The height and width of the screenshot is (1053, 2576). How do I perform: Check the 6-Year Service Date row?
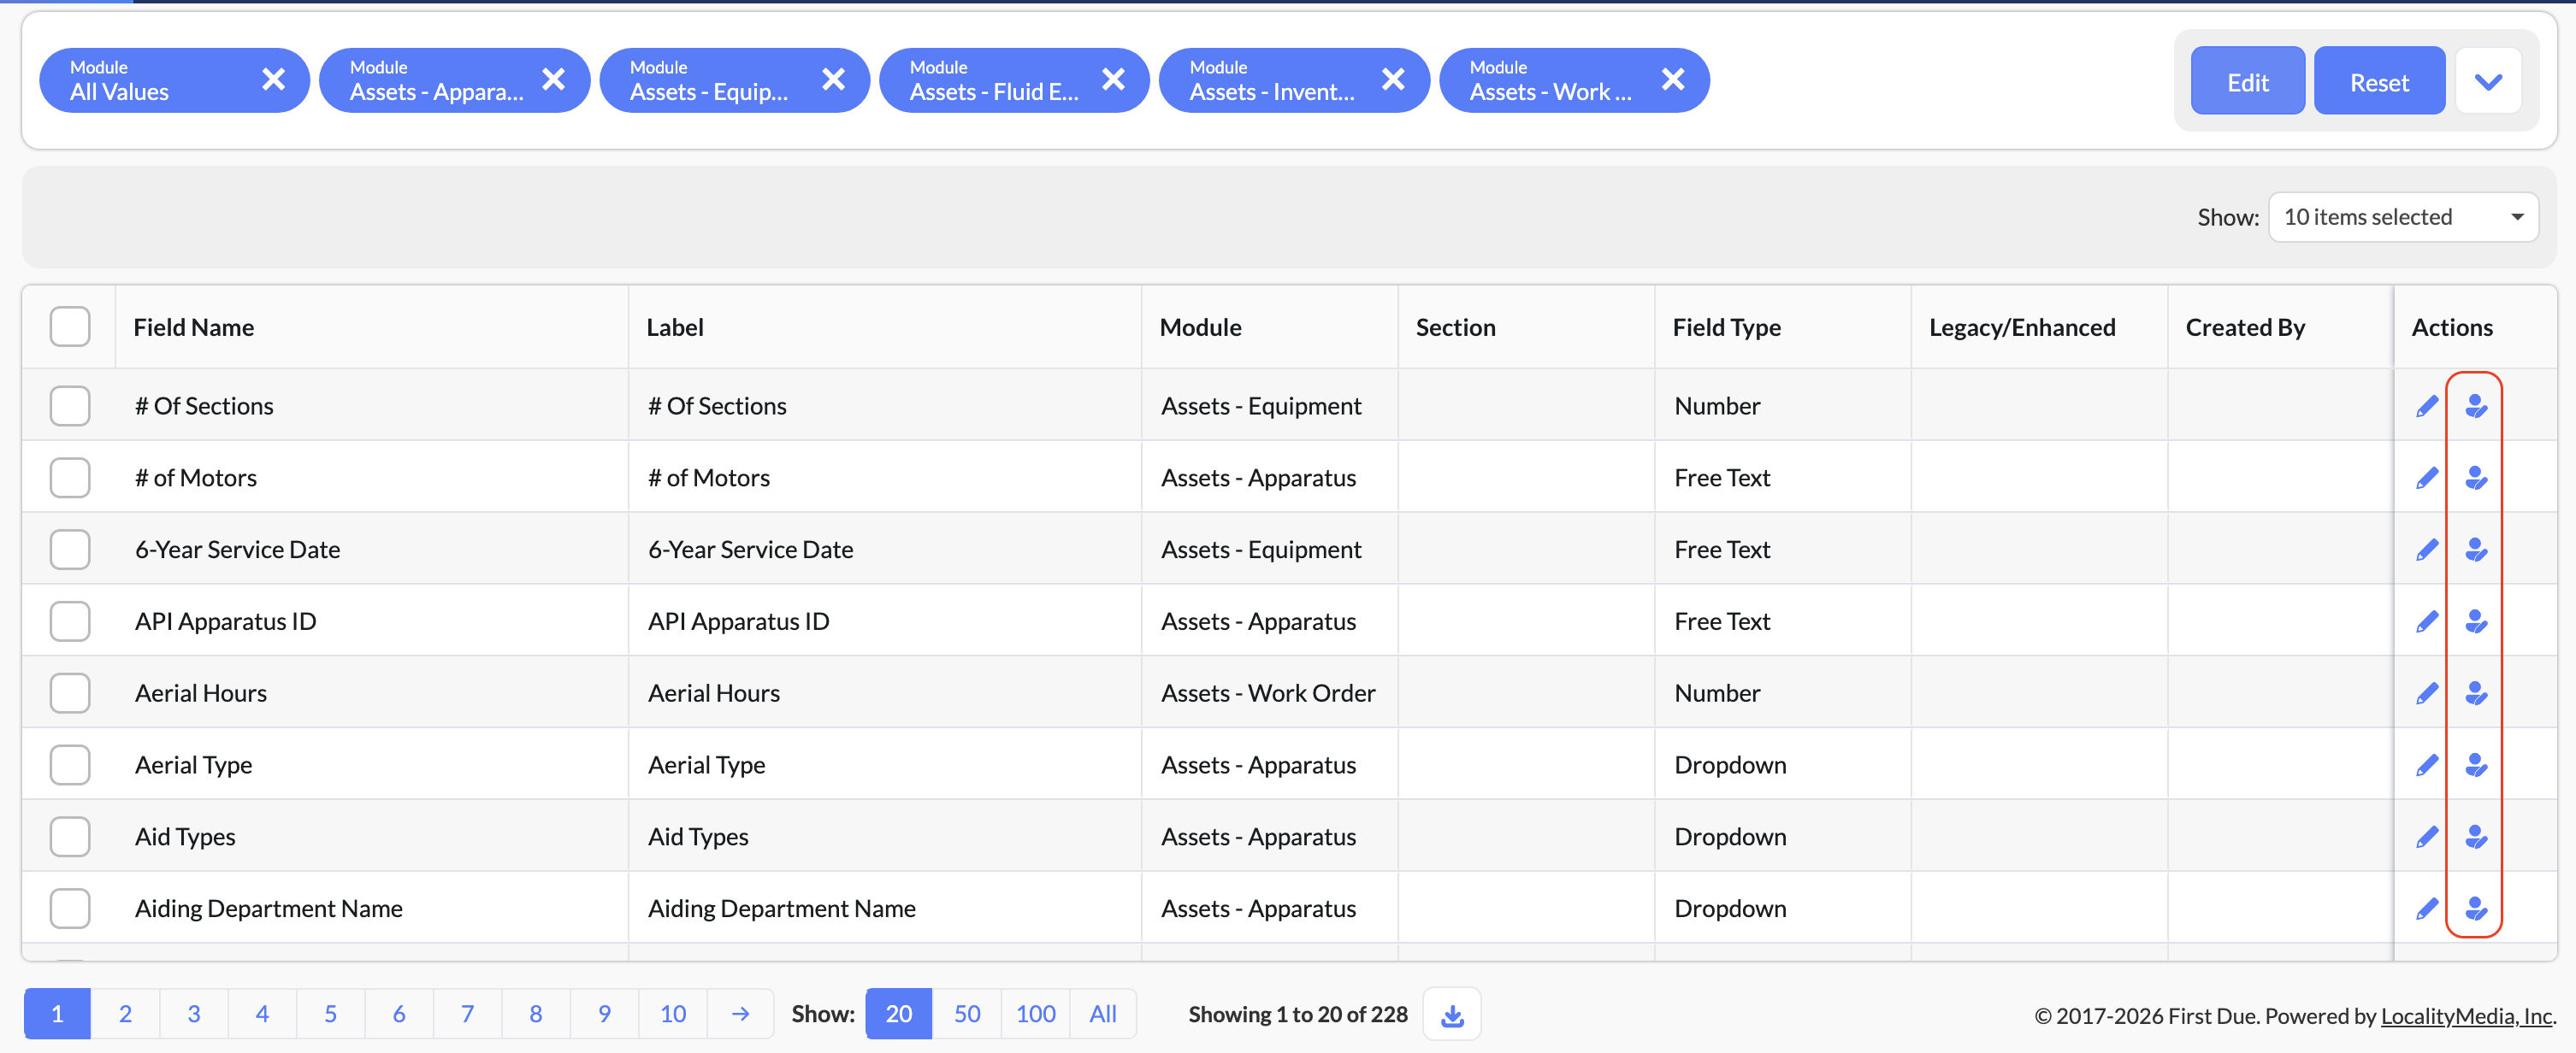point(70,550)
